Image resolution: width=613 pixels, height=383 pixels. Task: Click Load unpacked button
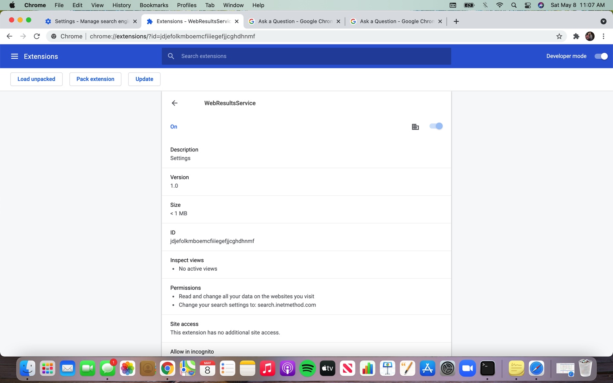(x=36, y=79)
